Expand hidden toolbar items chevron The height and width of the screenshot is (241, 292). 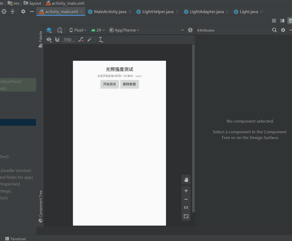coord(182,30)
